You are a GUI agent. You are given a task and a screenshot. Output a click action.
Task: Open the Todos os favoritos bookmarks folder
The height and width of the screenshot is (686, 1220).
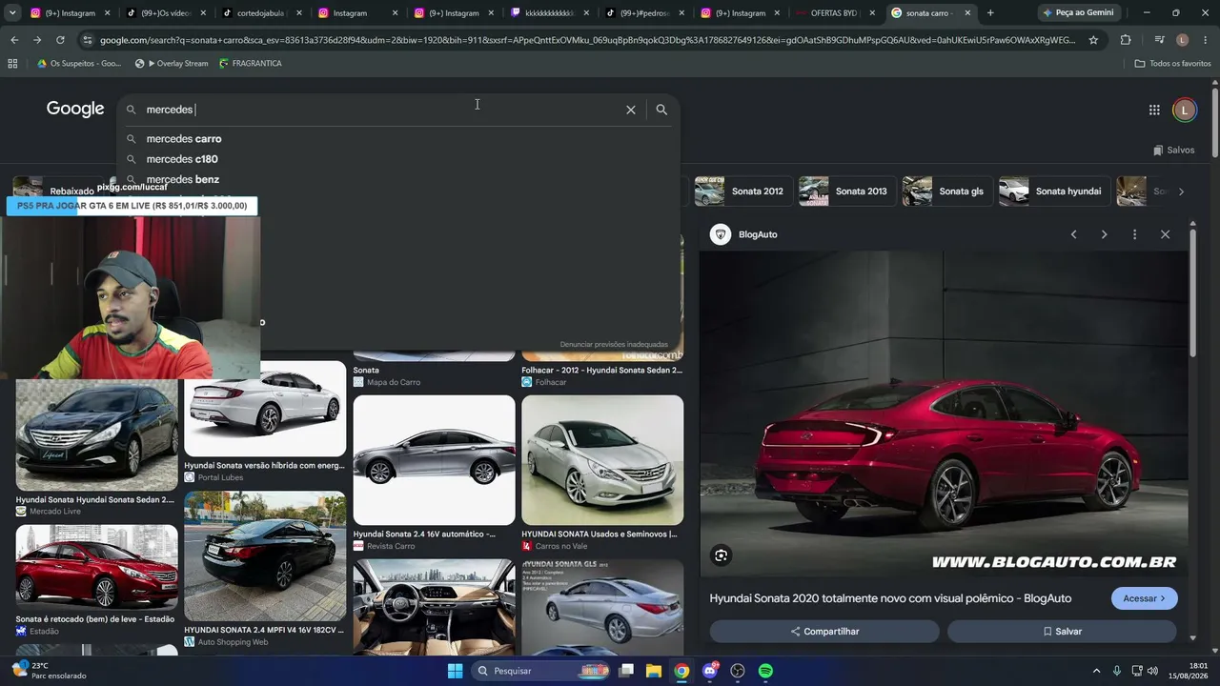coord(1172,63)
